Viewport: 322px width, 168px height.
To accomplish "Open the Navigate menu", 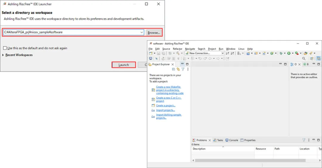I will [190, 49].
